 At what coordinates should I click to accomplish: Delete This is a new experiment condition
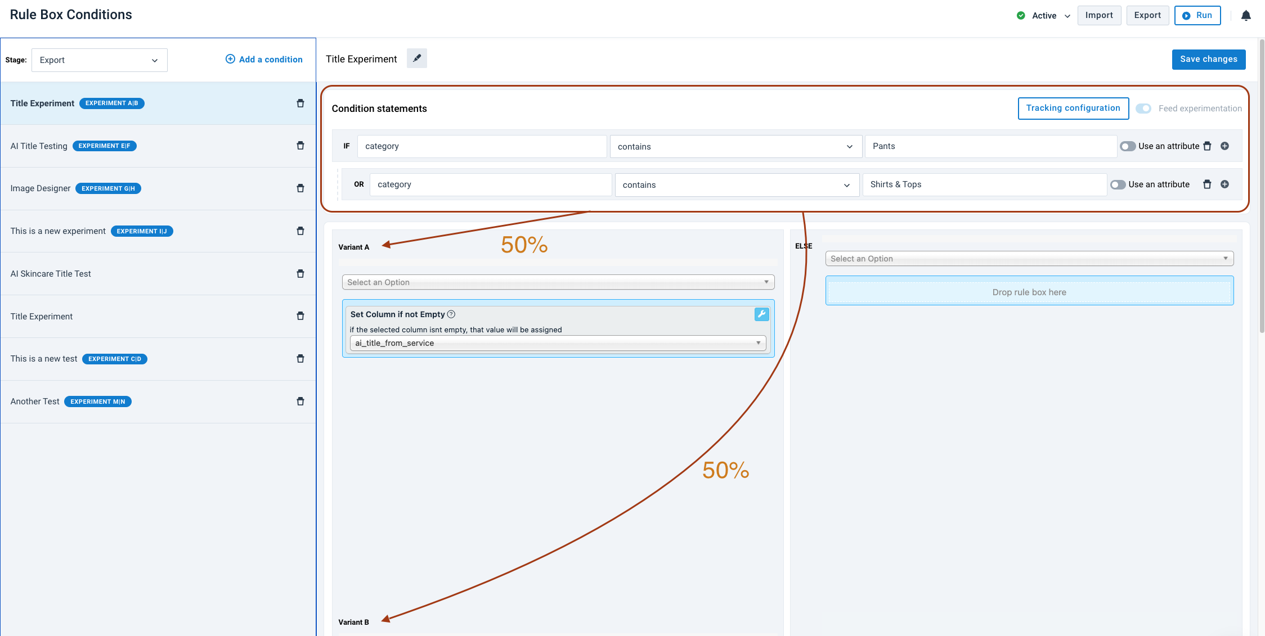(300, 231)
